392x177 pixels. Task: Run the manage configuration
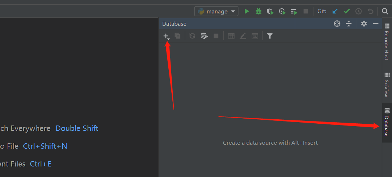[247, 11]
